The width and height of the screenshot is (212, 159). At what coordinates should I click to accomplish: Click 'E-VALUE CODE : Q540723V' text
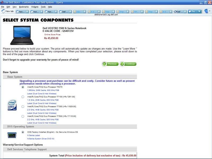coord(58,31)
